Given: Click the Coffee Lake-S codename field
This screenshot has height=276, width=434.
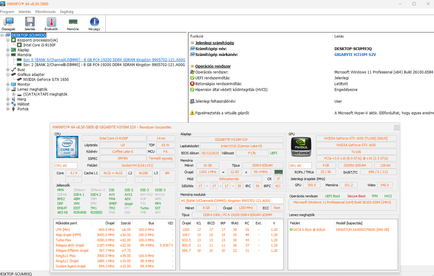Looking at the screenshot, I should click(123, 152).
